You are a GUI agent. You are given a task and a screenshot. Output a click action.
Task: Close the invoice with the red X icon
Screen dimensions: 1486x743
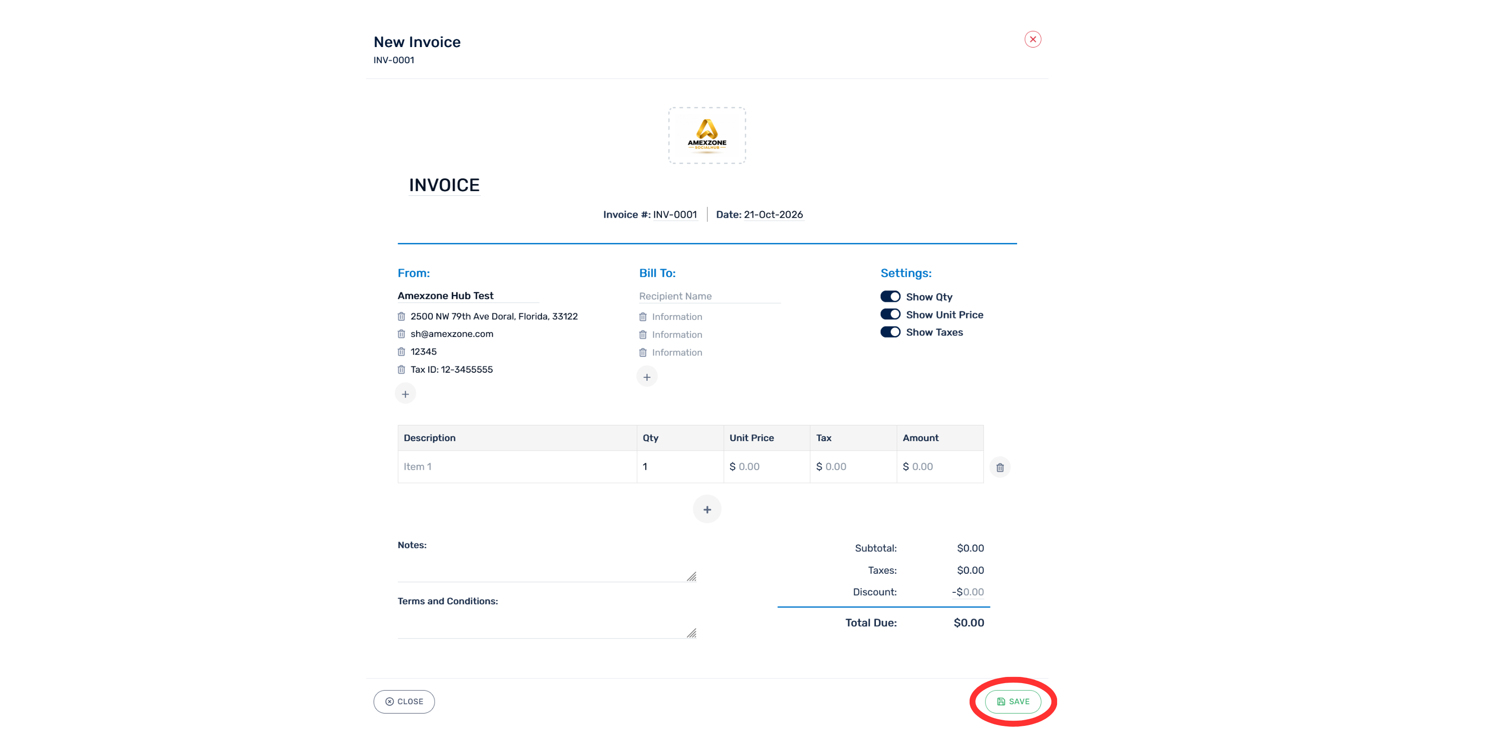coord(1032,39)
